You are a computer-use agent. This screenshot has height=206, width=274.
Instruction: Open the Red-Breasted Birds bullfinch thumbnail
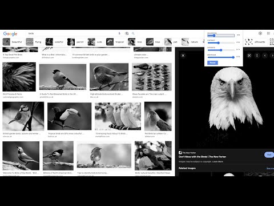[63, 77]
